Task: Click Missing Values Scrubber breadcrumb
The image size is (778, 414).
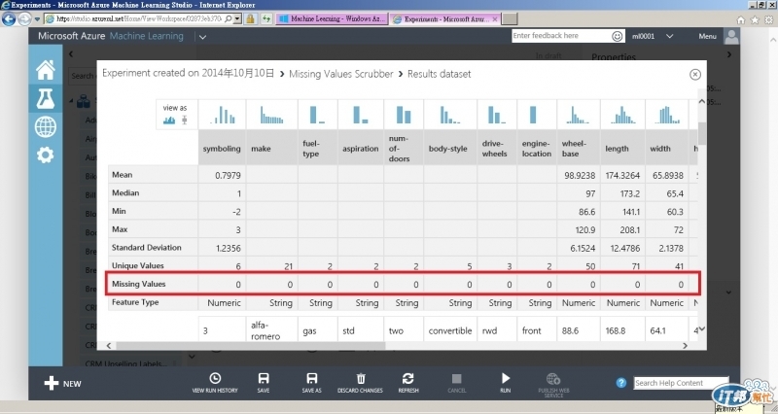Action: coord(341,74)
